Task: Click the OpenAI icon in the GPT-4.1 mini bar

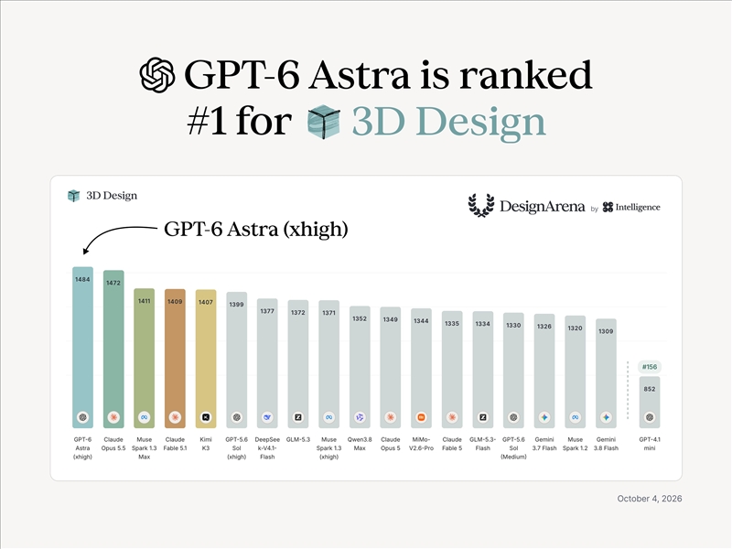Action: [650, 417]
